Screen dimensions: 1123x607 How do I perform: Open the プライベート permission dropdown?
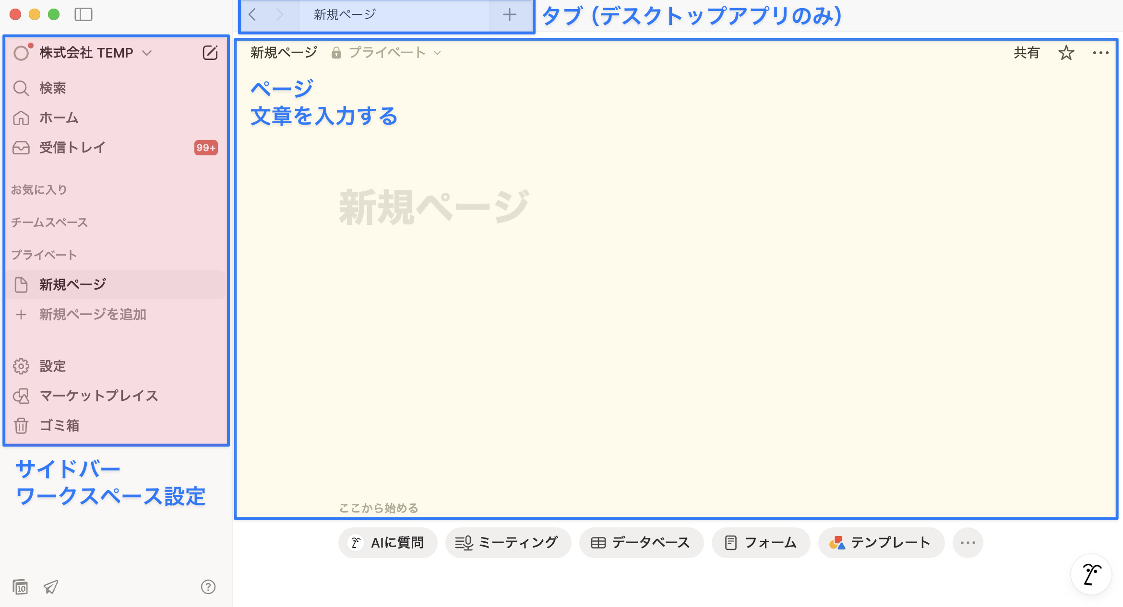click(387, 53)
